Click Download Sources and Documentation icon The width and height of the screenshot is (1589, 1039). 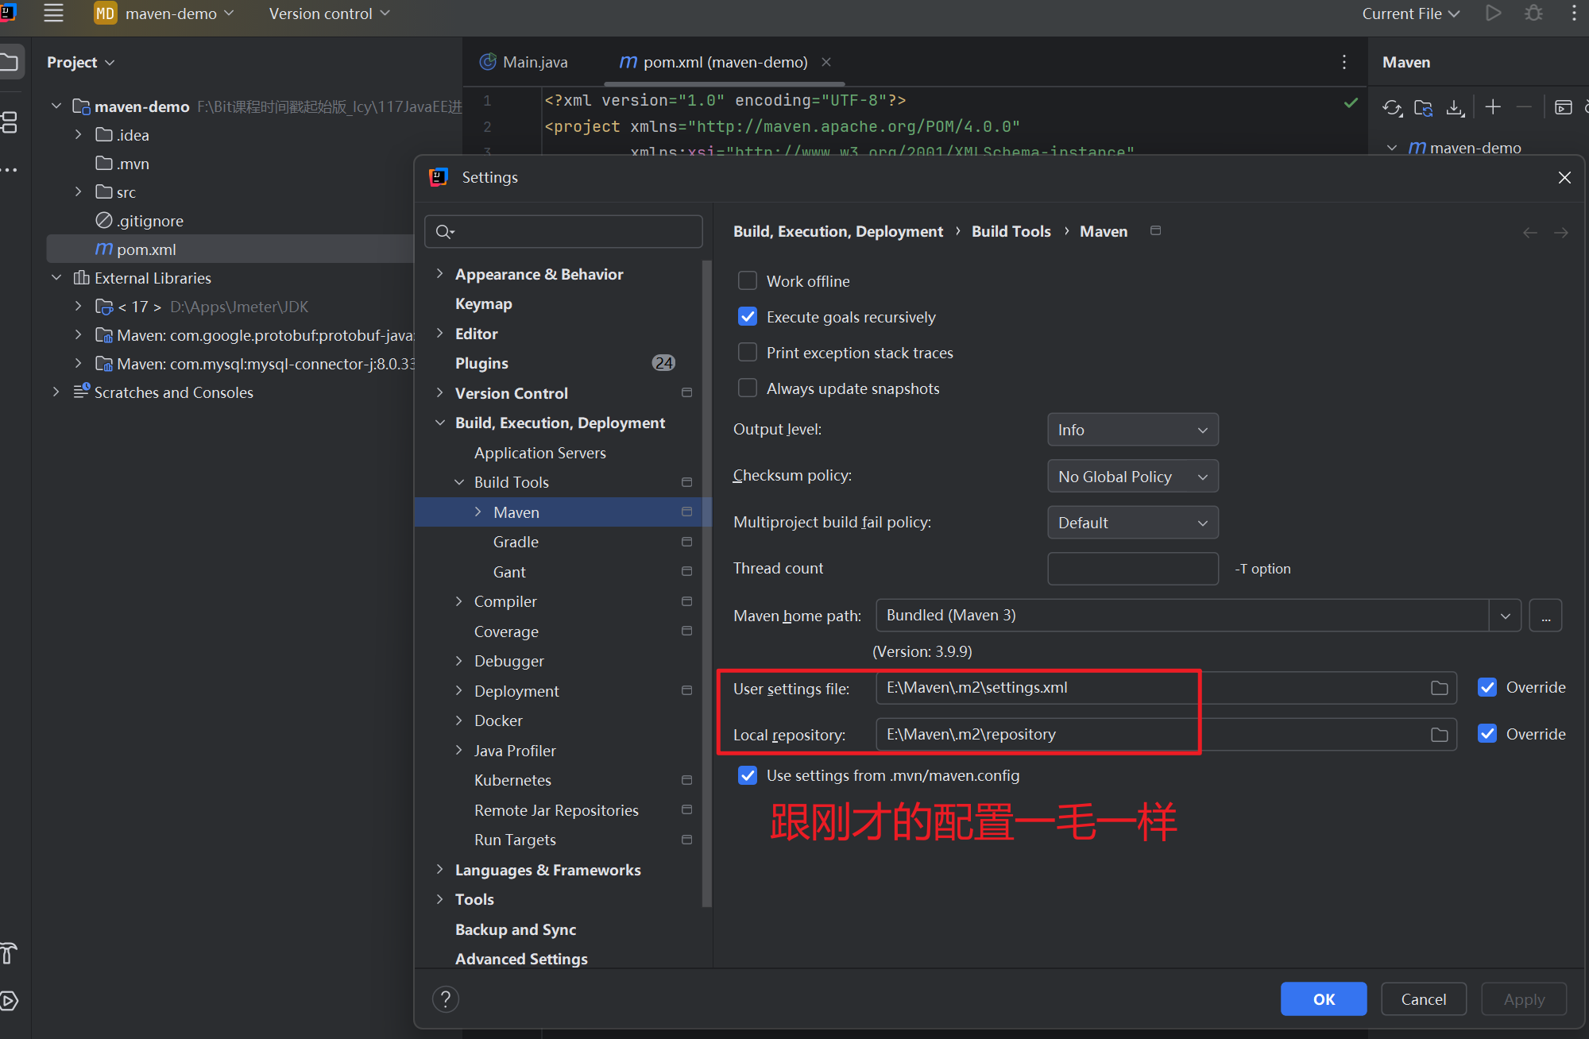pos(1456,107)
